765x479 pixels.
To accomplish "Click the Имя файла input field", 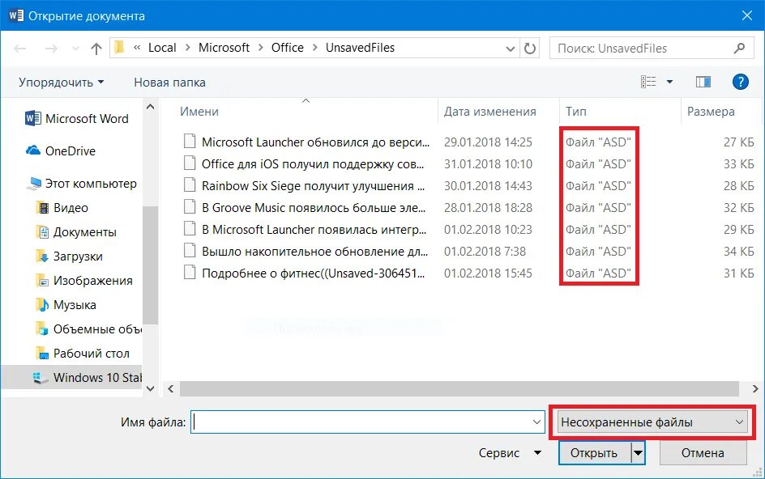I will click(x=361, y=422).
